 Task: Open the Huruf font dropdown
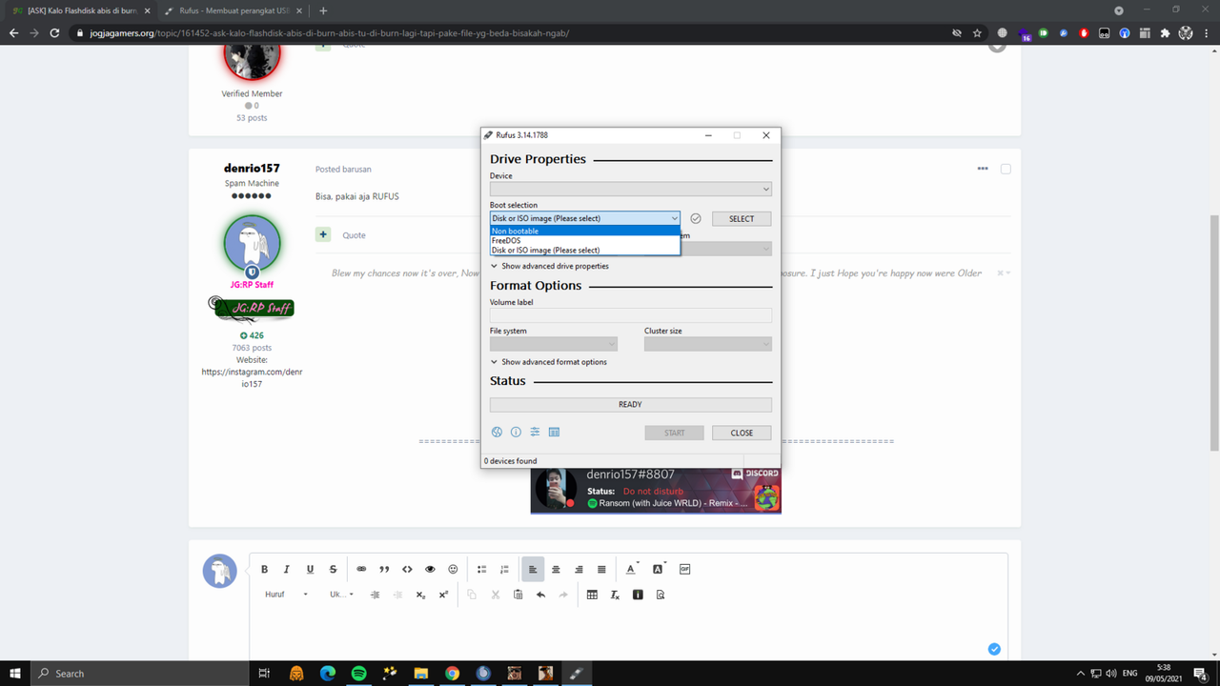coord(286,595)
